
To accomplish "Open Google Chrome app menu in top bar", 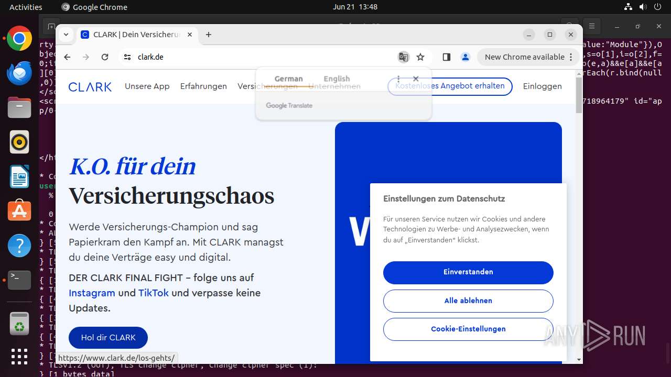I will [x=94, y=7].
